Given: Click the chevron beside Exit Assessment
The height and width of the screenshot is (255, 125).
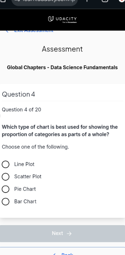Looking at the screenshot, I should (7, 31).
